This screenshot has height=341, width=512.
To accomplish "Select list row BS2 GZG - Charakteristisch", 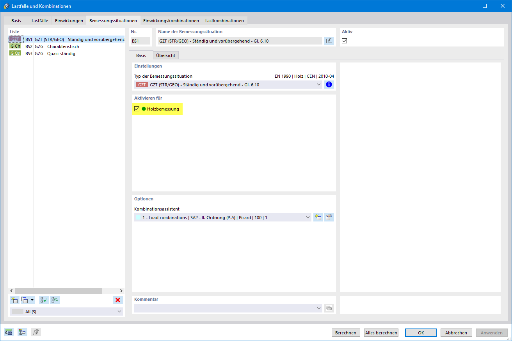I will (66, 46).
